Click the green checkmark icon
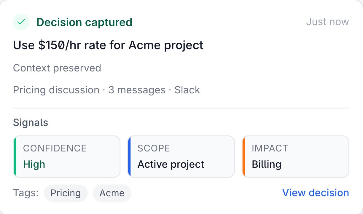This screenshot has width=363, height=214. [x=21, y=22]
